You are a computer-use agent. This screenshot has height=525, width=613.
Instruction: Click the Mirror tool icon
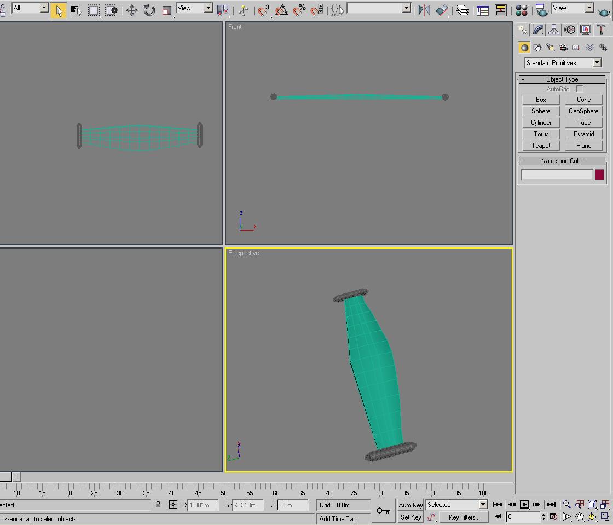pos(424,10)
